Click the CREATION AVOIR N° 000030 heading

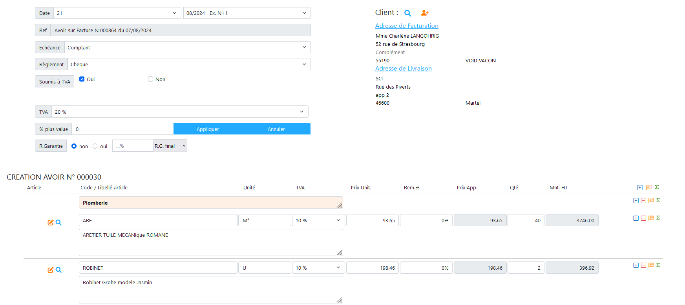[54, 177]
